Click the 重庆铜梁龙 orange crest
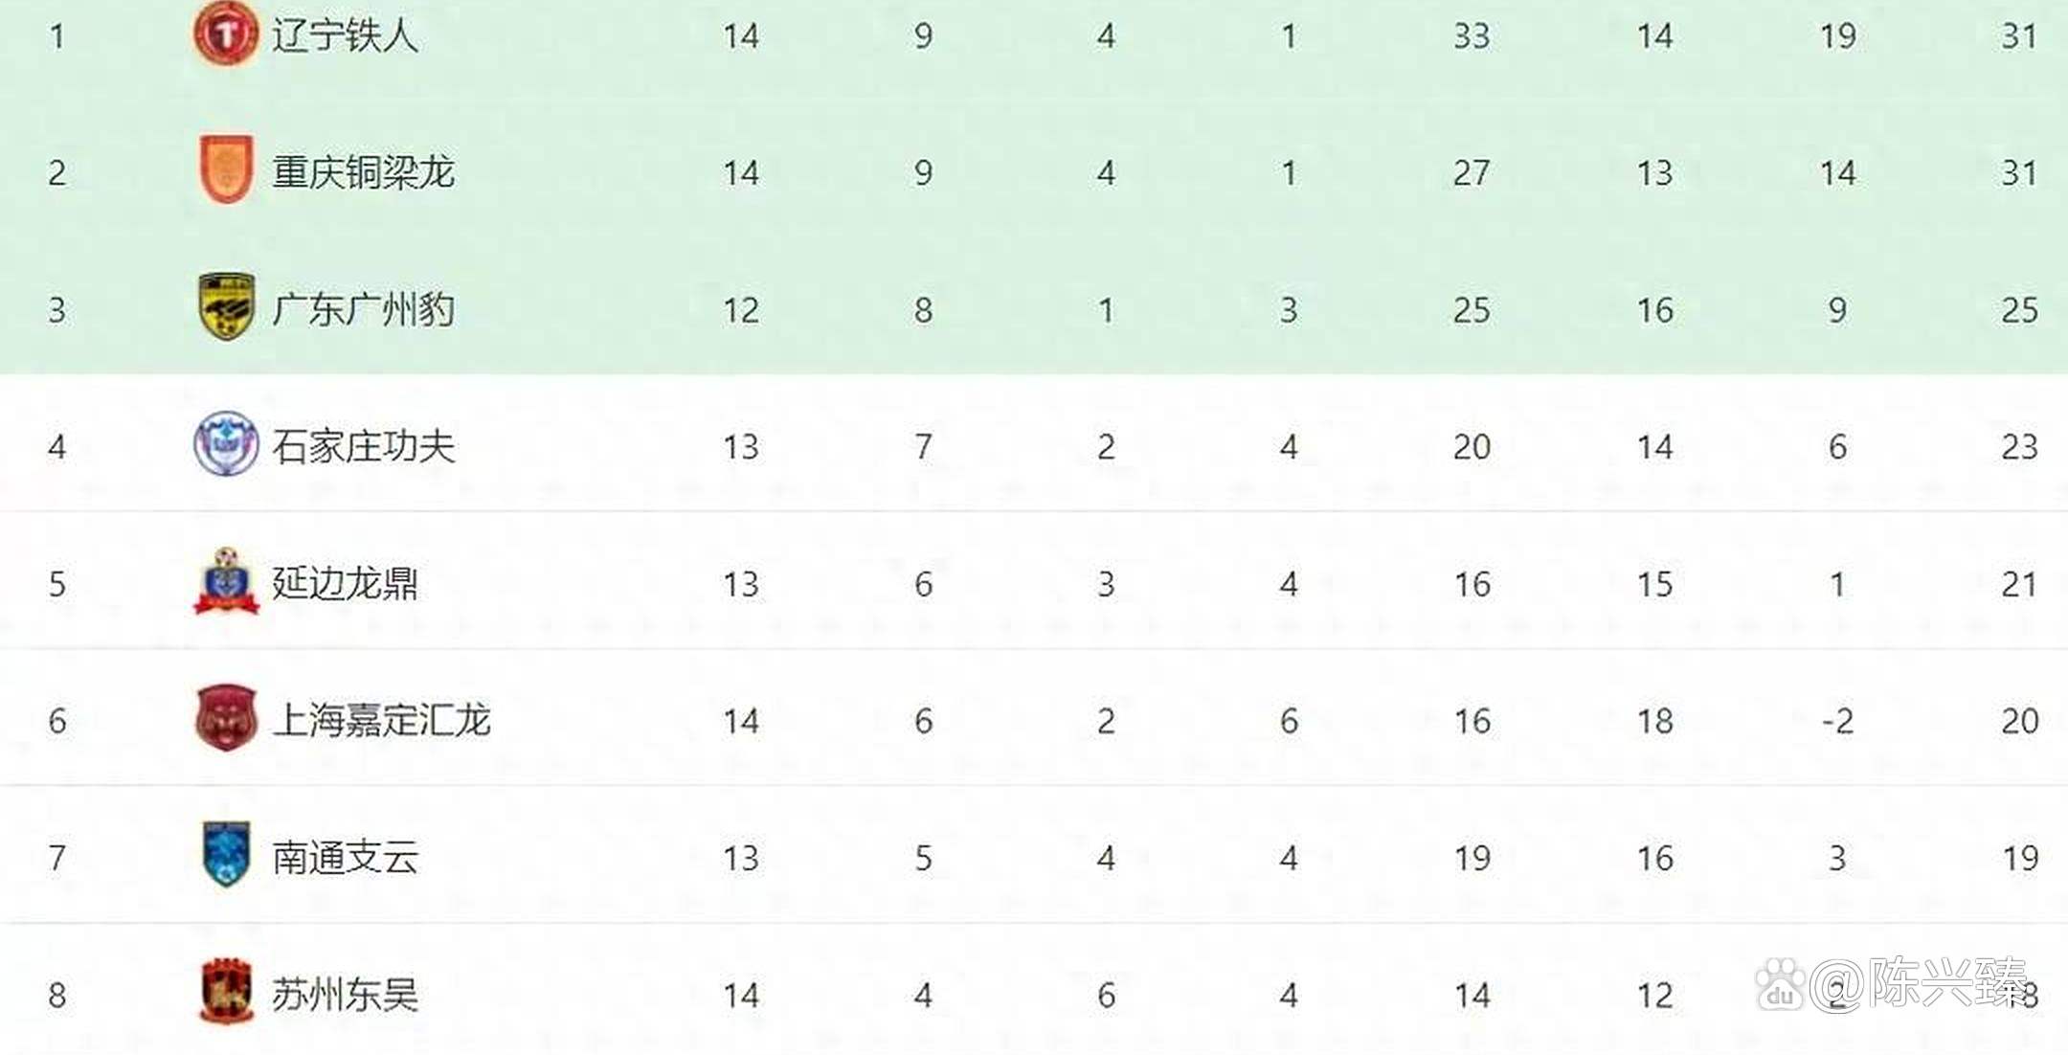The width and height of the screenshot is (2068, 1055). pyautogui.click(x=227, y=169)
